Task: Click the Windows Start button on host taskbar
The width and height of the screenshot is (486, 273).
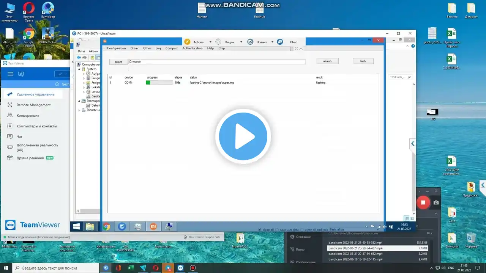Action: coord(6,268)
